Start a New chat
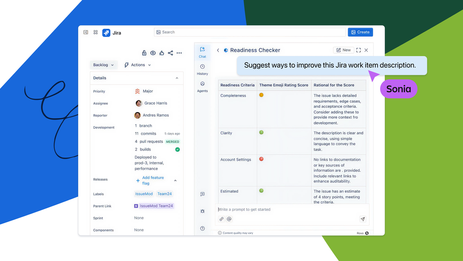The width and height of the screenshot is (463, 261). click(343, 50)
